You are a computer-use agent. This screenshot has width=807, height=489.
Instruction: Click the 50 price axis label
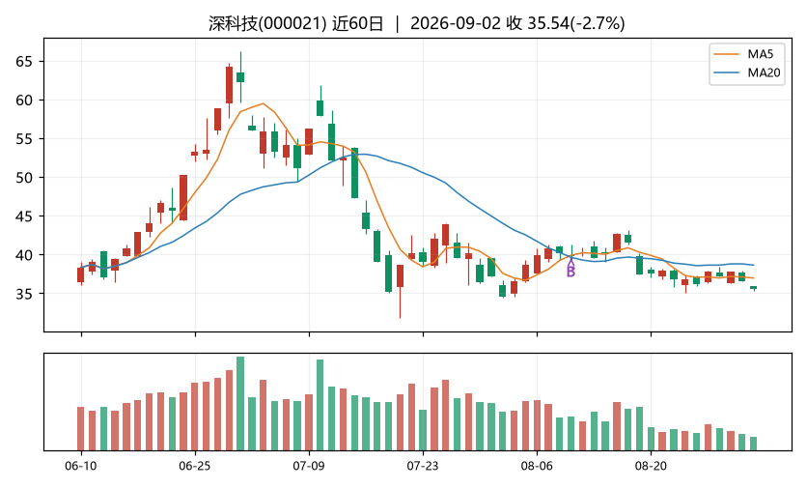pyautogui.click(x=24, y=178)
